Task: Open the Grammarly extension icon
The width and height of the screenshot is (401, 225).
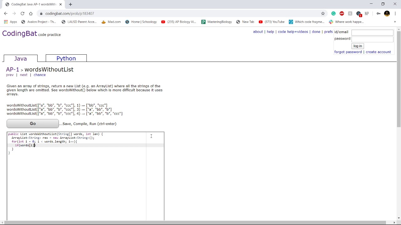Action: (x=333, y=13)
